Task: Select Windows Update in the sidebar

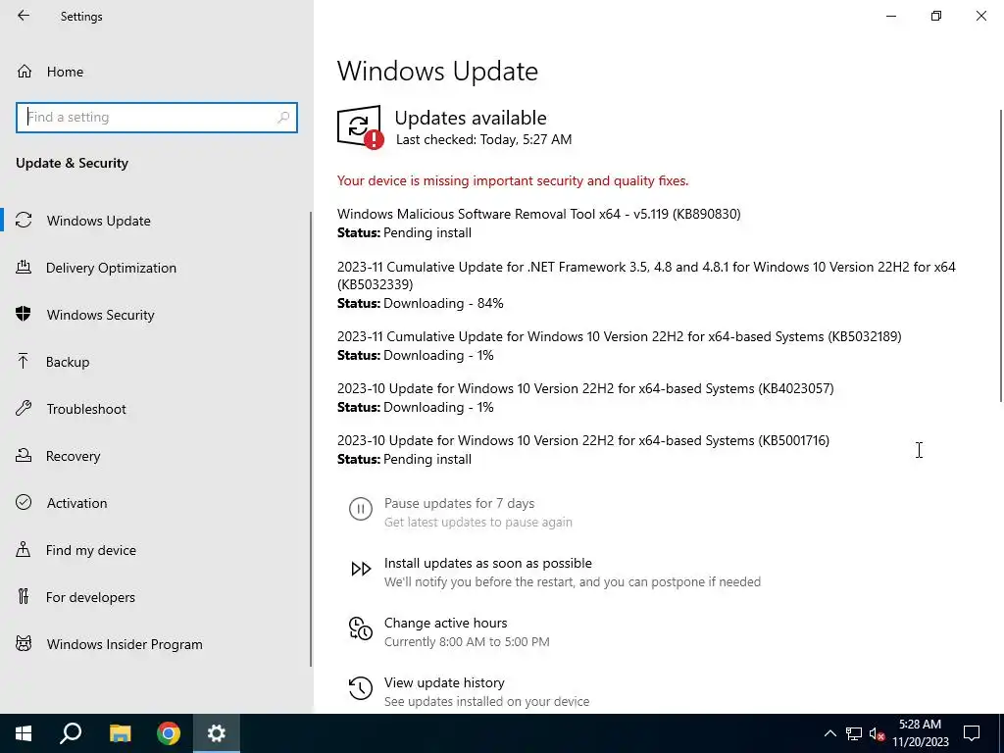Action: (156, 221)
